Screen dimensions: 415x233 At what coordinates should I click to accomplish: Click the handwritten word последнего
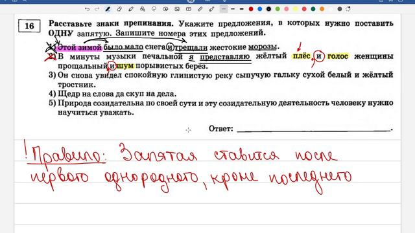[310, 179]
